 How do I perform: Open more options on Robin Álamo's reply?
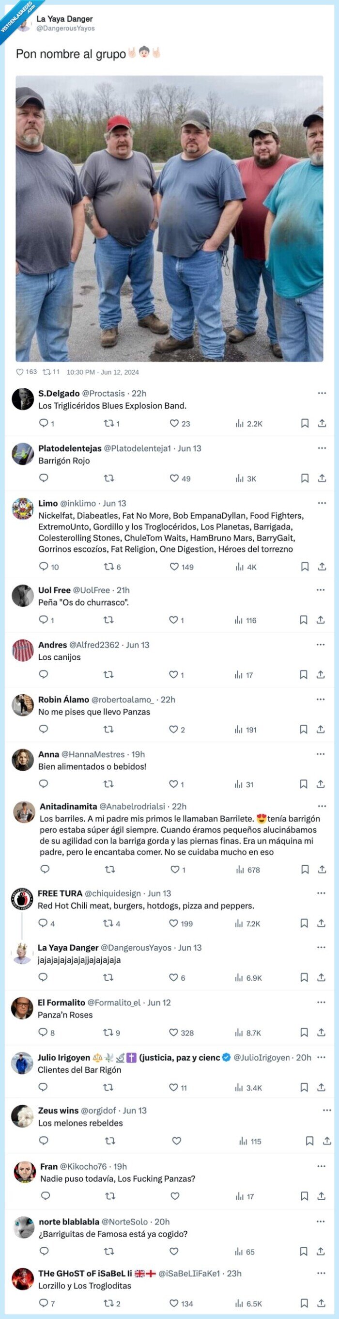tap(321, 699)
